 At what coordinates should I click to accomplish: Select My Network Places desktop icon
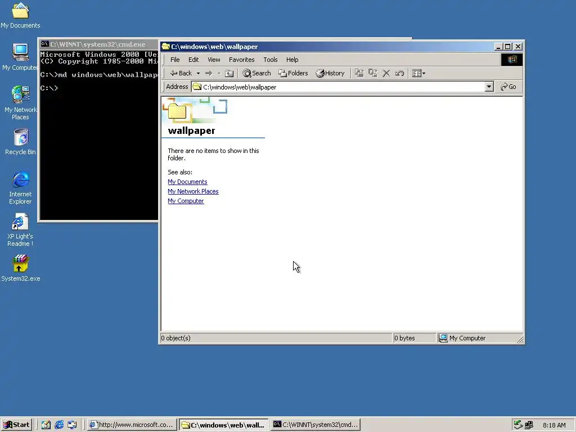[20, 102]
